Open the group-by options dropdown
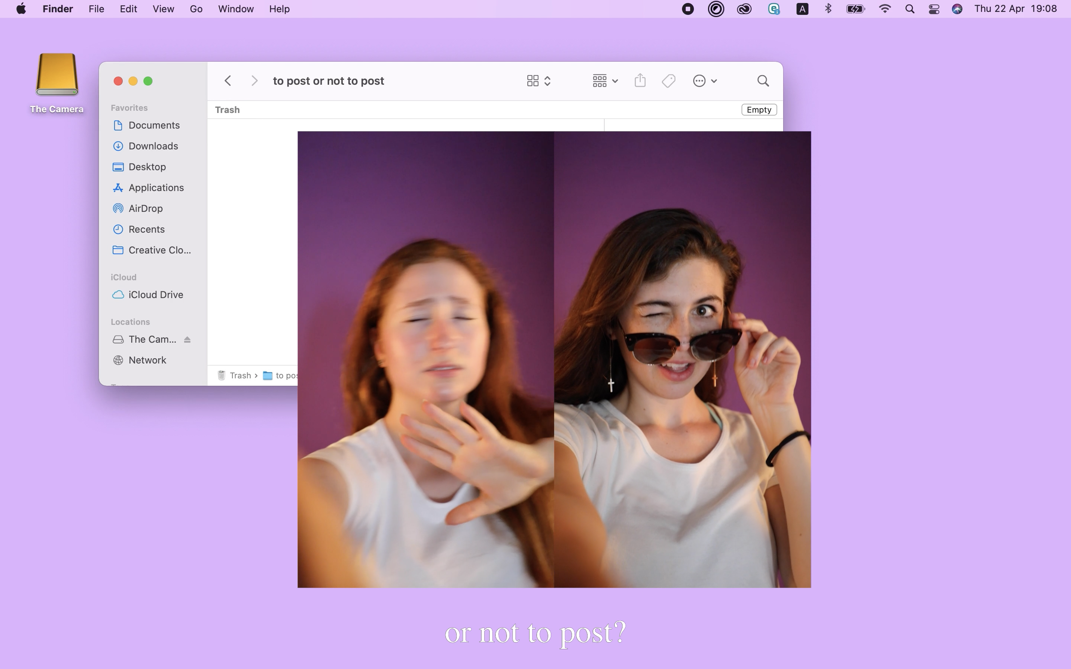This screenshot has height=669, width=1071. click(605, 81)
